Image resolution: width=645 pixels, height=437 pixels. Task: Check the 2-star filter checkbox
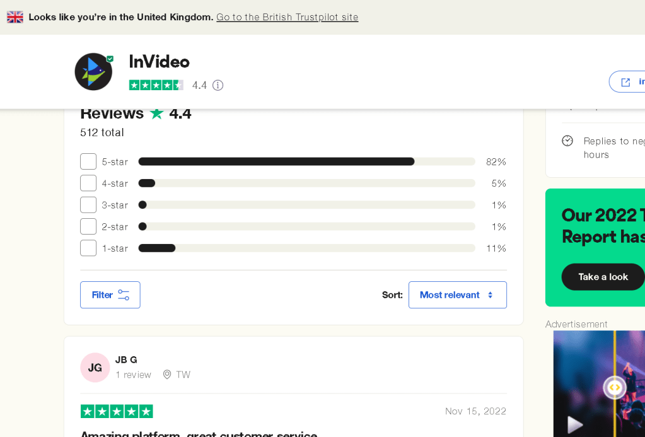(88, 227)
